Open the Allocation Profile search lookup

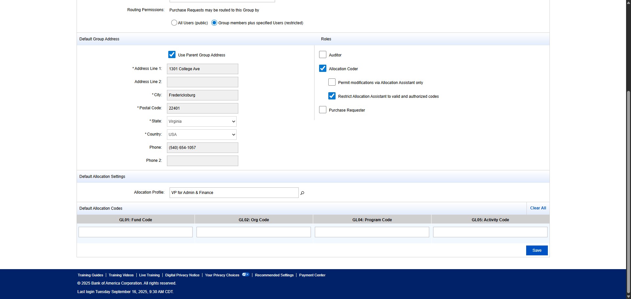pos(302,193)
